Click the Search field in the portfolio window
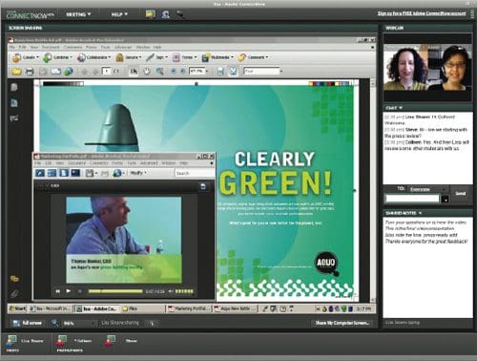This screenshot has width=477, height=361. point(195,173)
